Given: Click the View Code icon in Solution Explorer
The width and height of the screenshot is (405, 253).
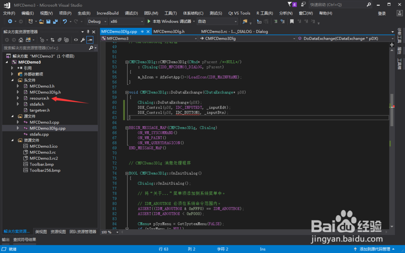Looking at the screenshot, I should point(76,40).
